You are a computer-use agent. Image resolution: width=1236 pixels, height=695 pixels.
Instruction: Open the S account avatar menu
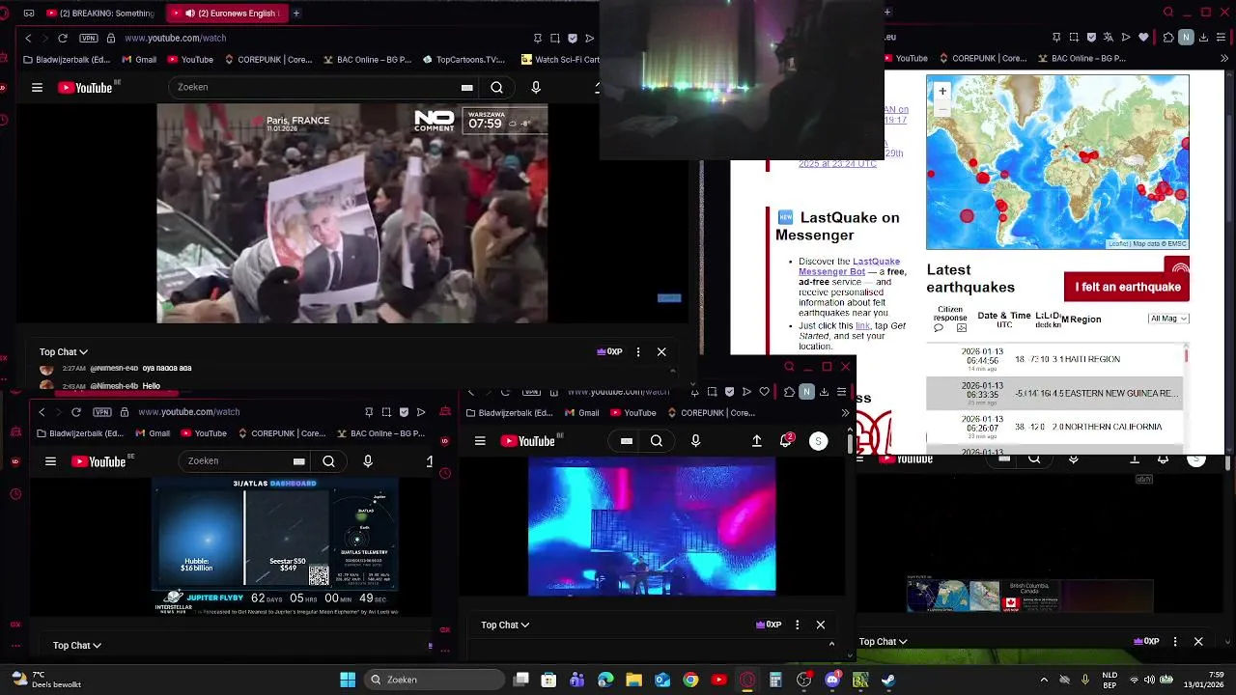coord(818,441)
